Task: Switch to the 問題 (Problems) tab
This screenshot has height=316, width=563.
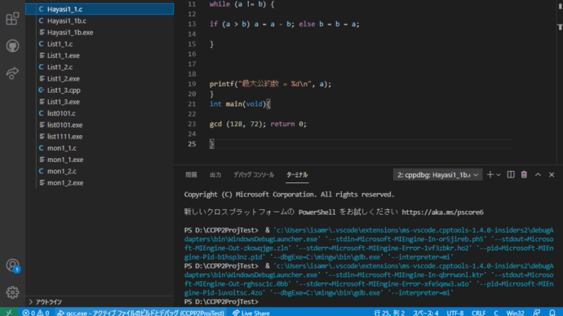Action: (x=191, y=175)
